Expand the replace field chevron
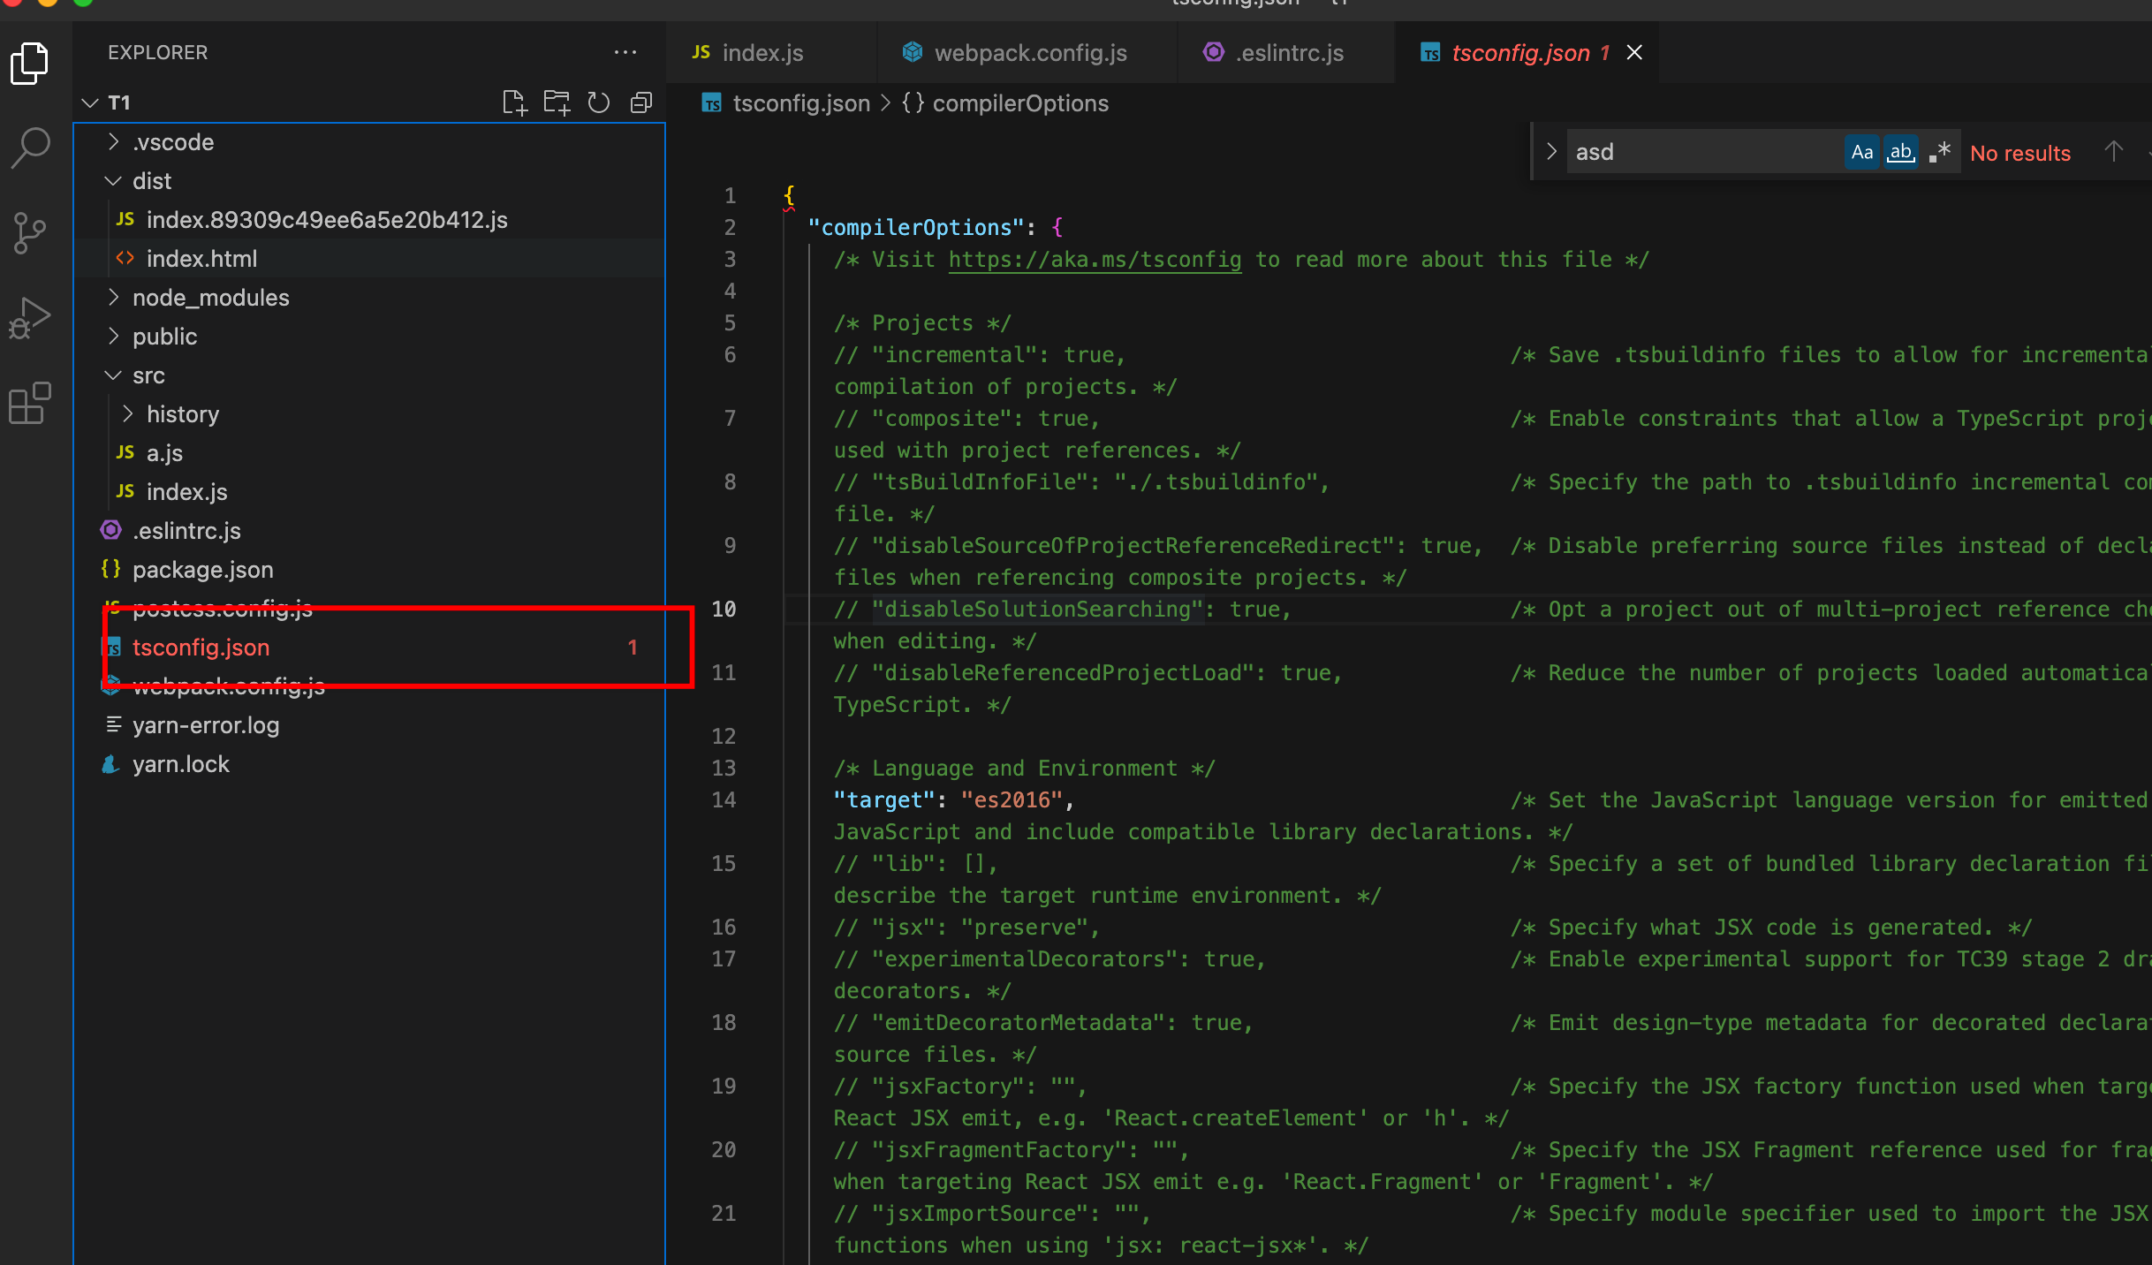This screenshot has height=1265, width=2152. tap(1551, 152)
